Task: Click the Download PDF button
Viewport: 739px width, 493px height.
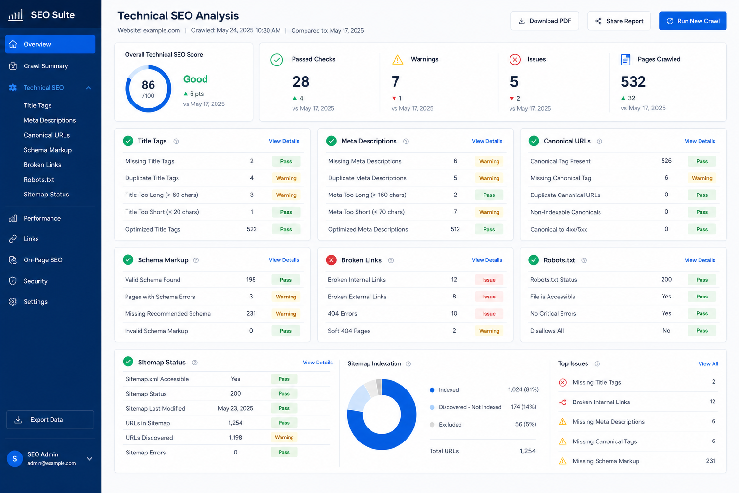Action: pos(545,21)
